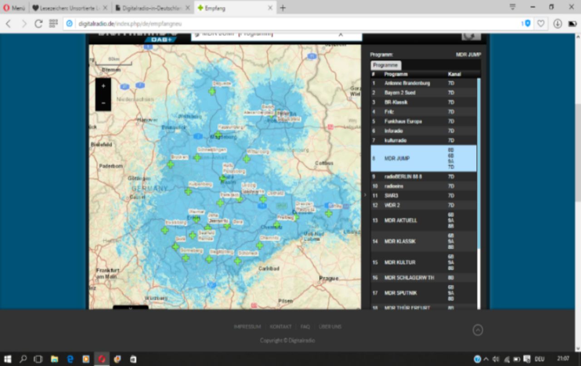581x366 pixels.
Task: Expand the system tray hidden icons
Action: 486,359
